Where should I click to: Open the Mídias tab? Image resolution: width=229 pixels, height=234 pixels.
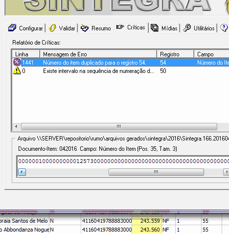(164, 28)
